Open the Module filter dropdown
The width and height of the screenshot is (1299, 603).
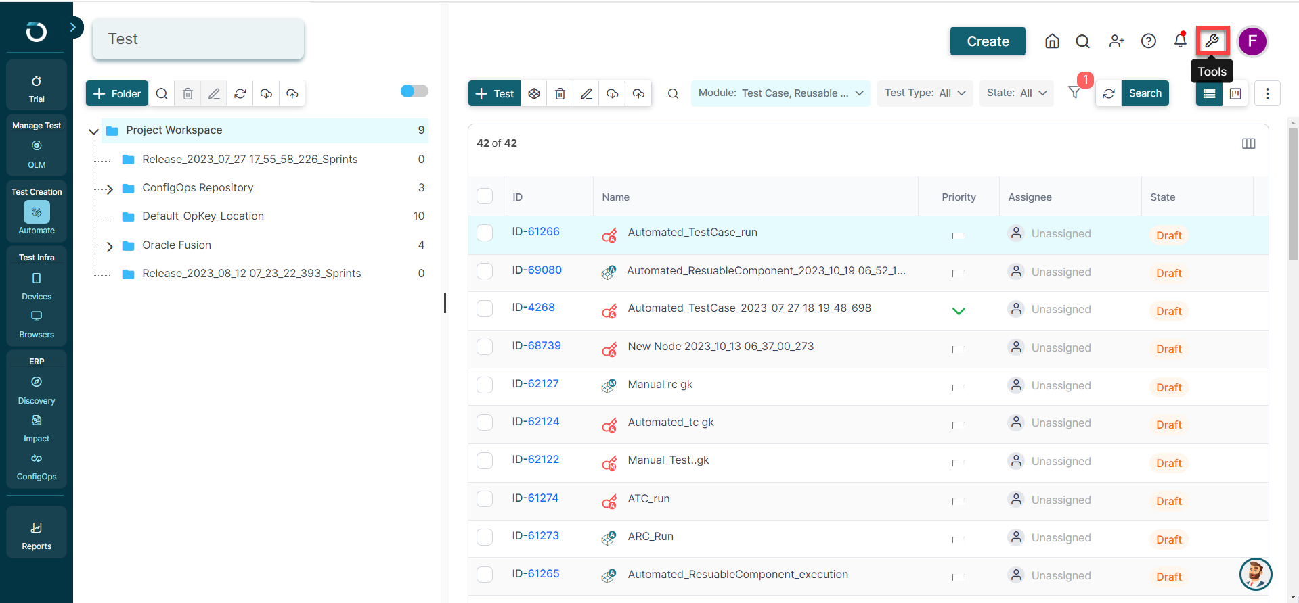[x=780, y=93]
